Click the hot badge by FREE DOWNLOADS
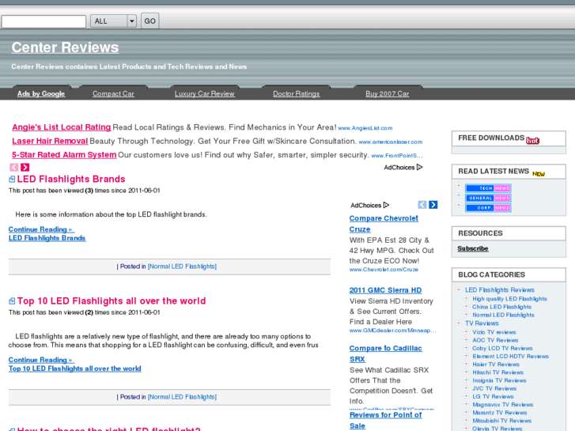 click(x=533, y=141)
